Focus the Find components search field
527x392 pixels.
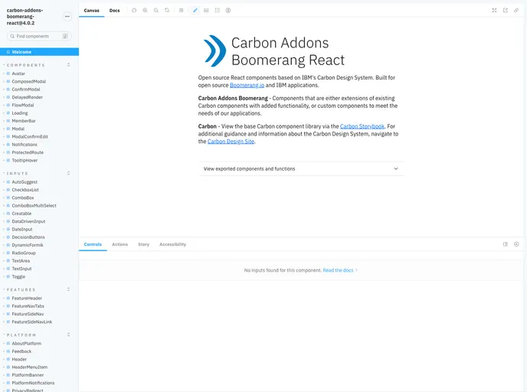pyautogui.click(x=39, y=36)
